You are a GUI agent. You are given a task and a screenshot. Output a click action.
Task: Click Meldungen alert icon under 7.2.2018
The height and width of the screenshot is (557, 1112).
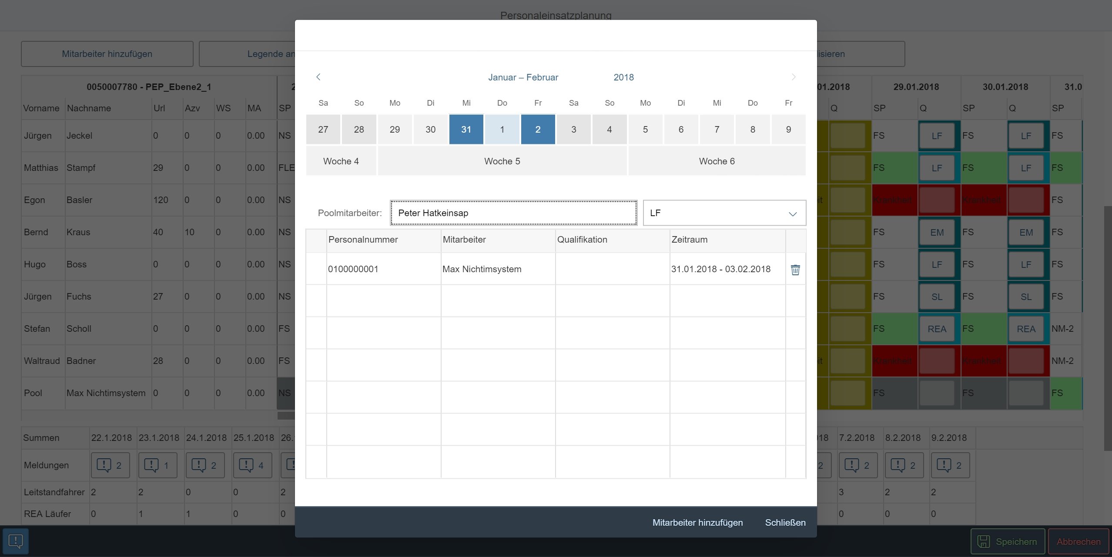point(857,465)
